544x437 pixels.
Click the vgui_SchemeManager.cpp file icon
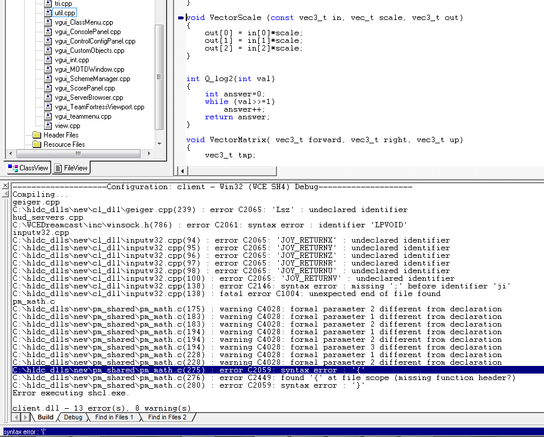coord(48,79)
